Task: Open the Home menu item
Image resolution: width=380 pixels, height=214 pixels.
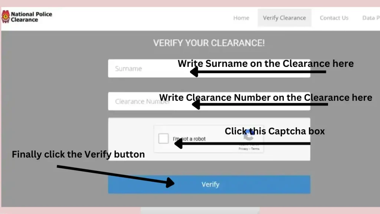Action: pos(241,18)
